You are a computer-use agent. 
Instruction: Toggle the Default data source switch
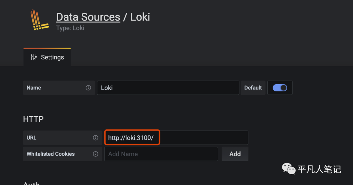[x=280, y=88]
